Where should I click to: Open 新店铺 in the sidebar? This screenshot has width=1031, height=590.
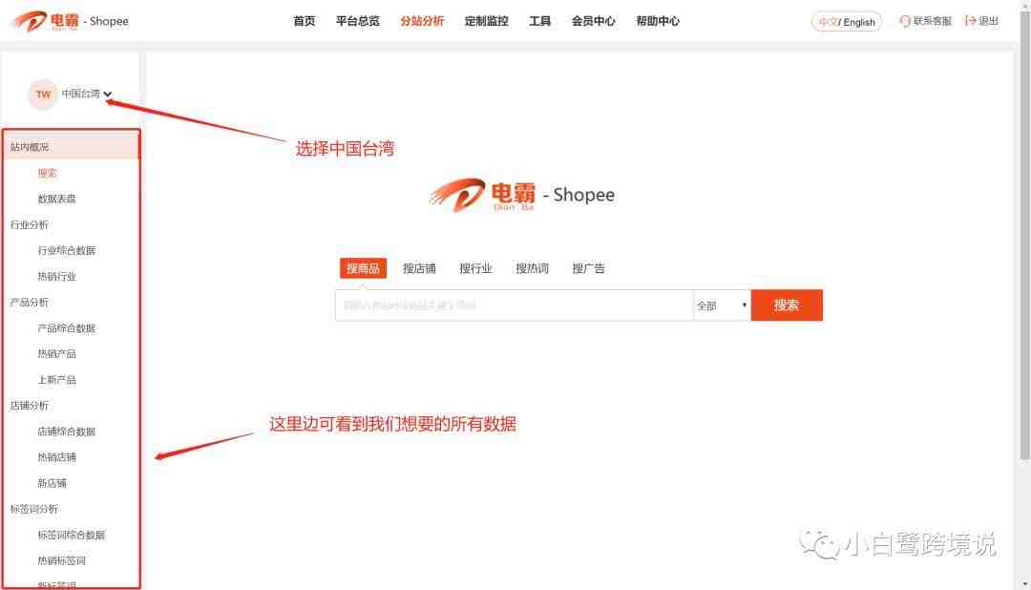tap(52, 483)
